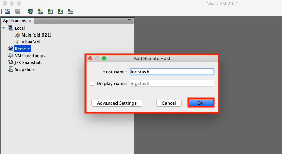Click the Add Remote Host title bar text

[152, 59]
